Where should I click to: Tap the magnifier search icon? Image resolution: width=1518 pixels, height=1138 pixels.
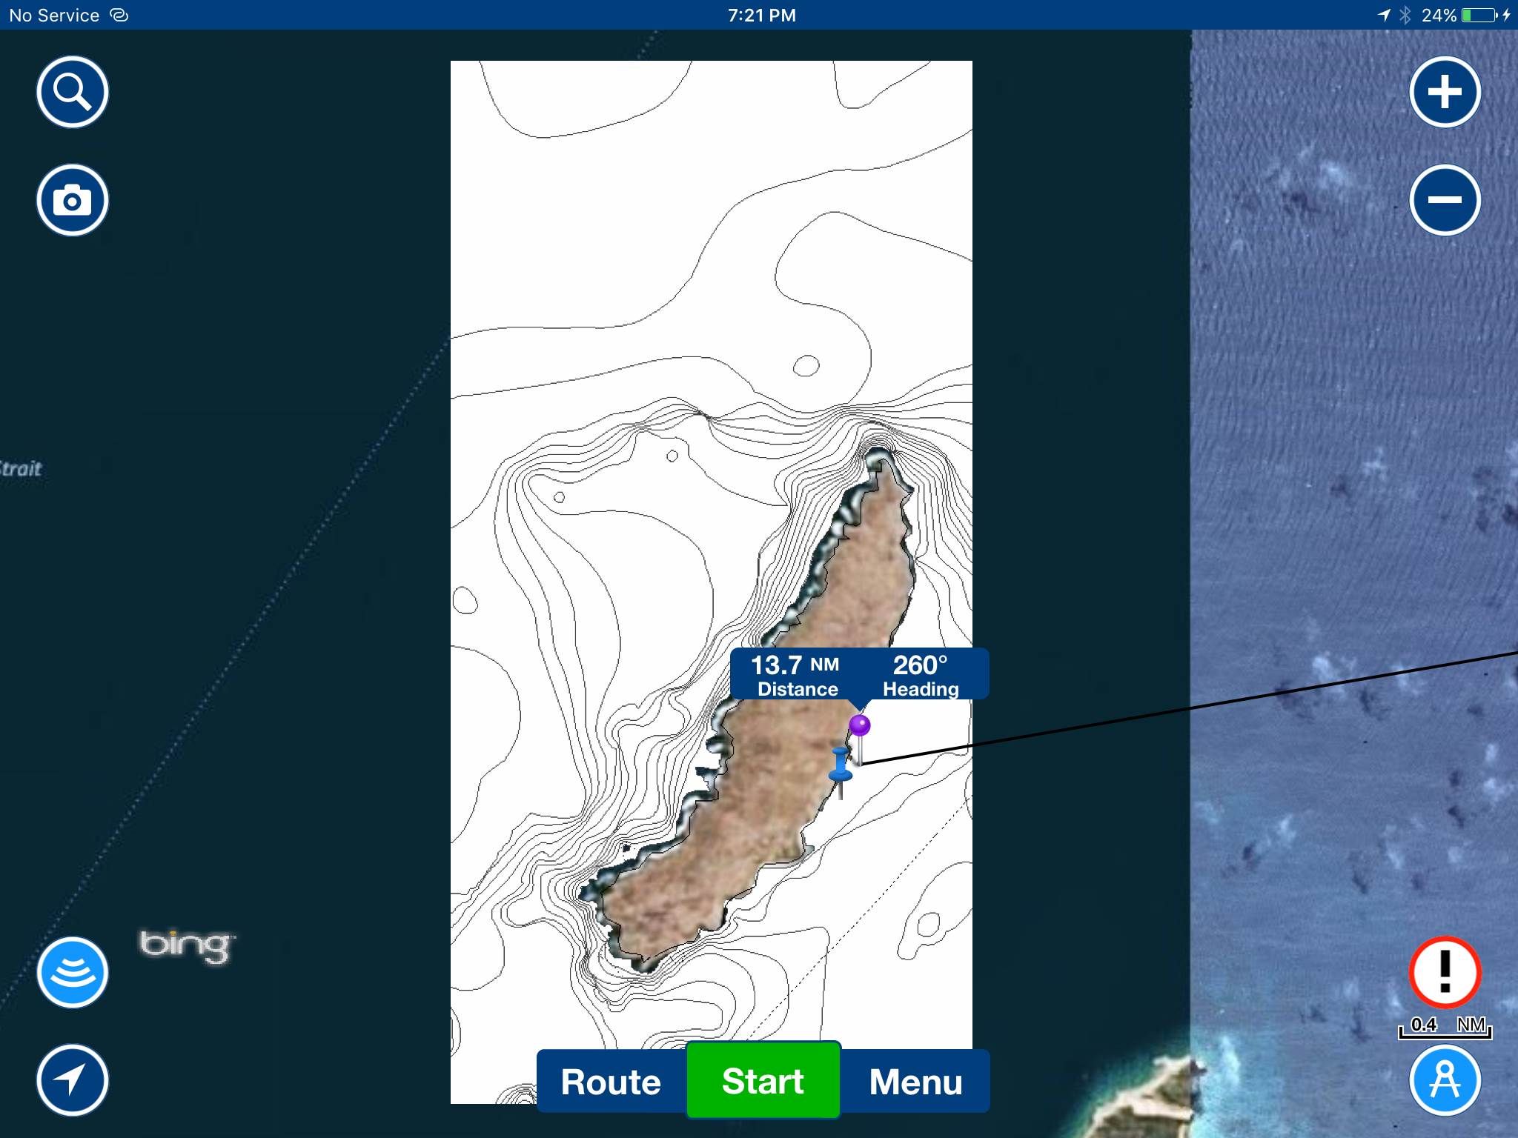(x=72, y=92)
